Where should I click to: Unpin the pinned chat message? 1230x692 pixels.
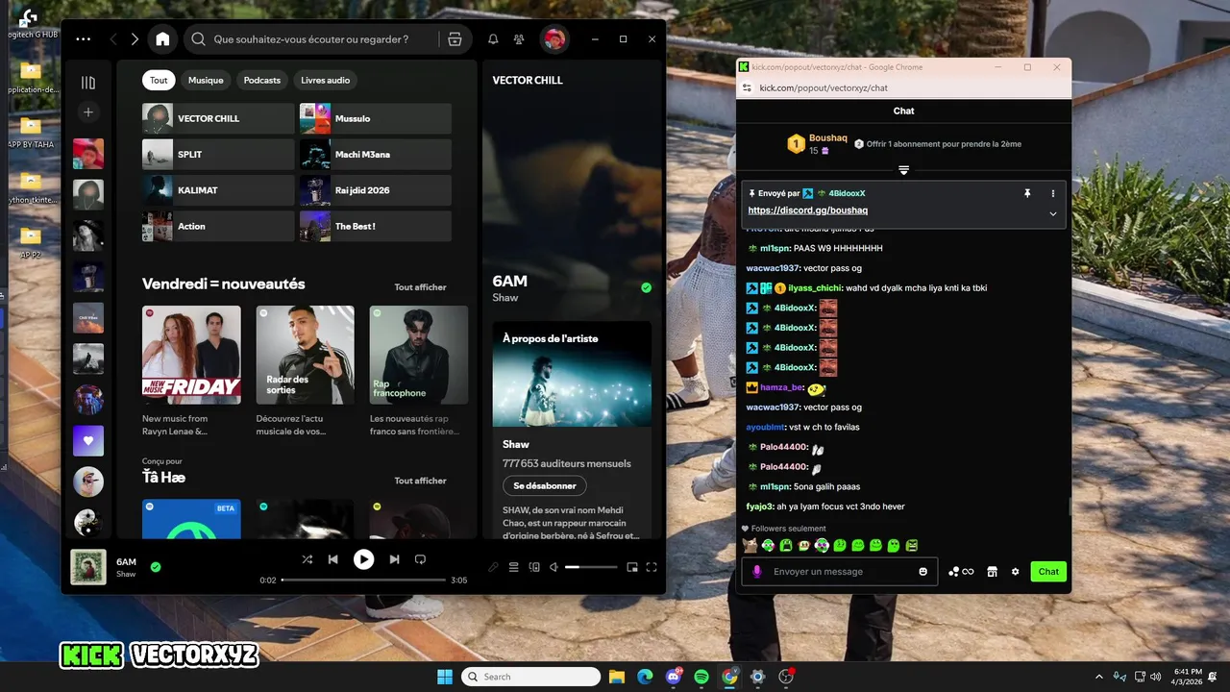coord(1027,193)
